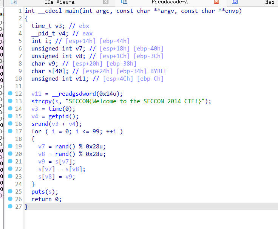Toggle breakpoint dot on line 19
Screen dimensions: 278x229
tap(10, 146)
